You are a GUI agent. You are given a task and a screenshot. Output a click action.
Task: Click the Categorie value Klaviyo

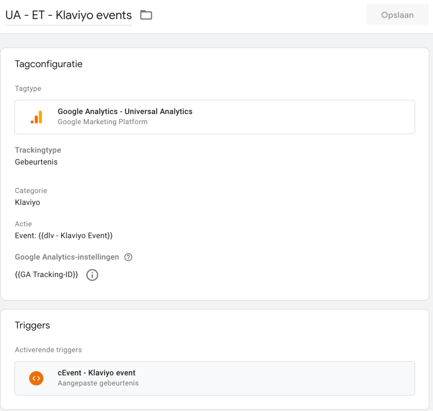[27, 202]
